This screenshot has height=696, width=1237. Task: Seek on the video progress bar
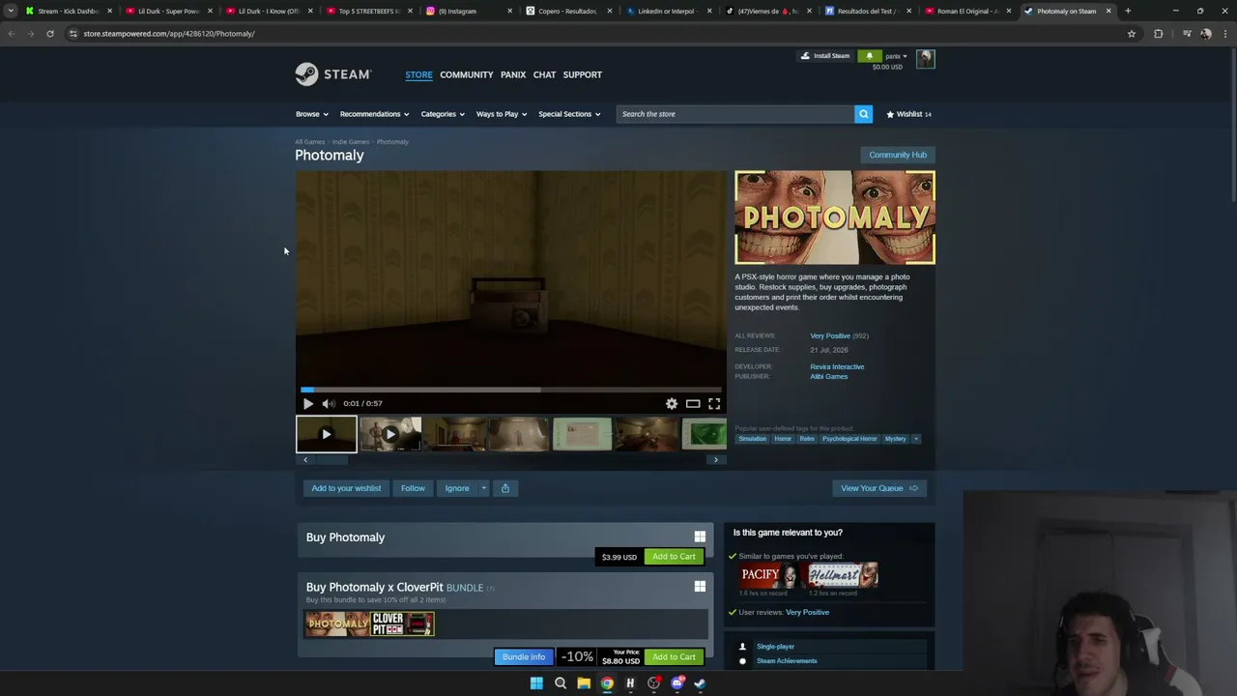click(510, 390)
